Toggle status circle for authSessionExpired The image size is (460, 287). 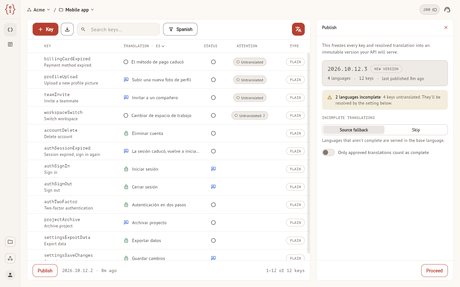pyautogui.click(x=213, y=151)
